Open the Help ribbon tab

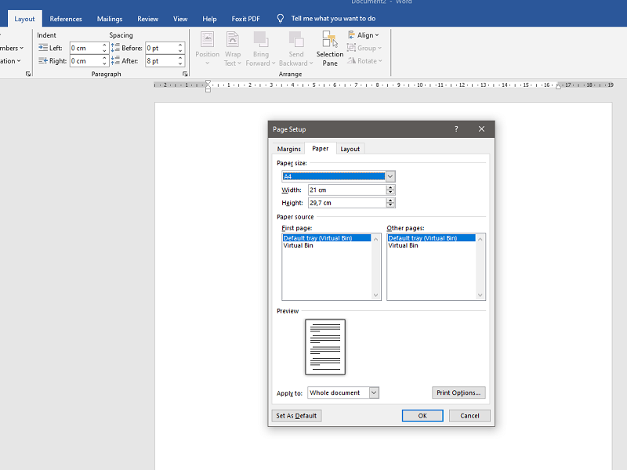click(209, 19)
